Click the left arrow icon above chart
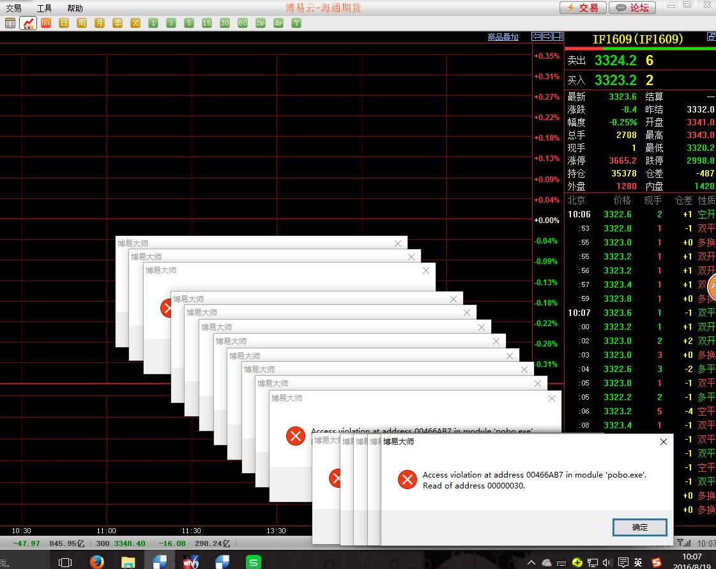 tap(537, 37)
